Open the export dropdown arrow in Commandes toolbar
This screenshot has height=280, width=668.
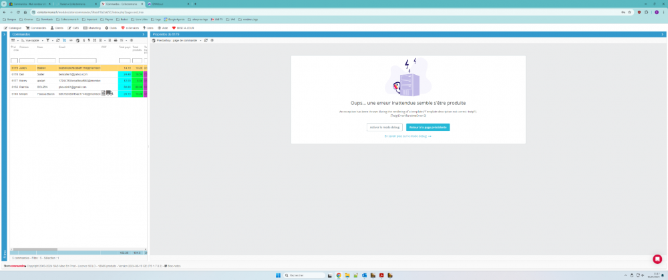[126, 40]
